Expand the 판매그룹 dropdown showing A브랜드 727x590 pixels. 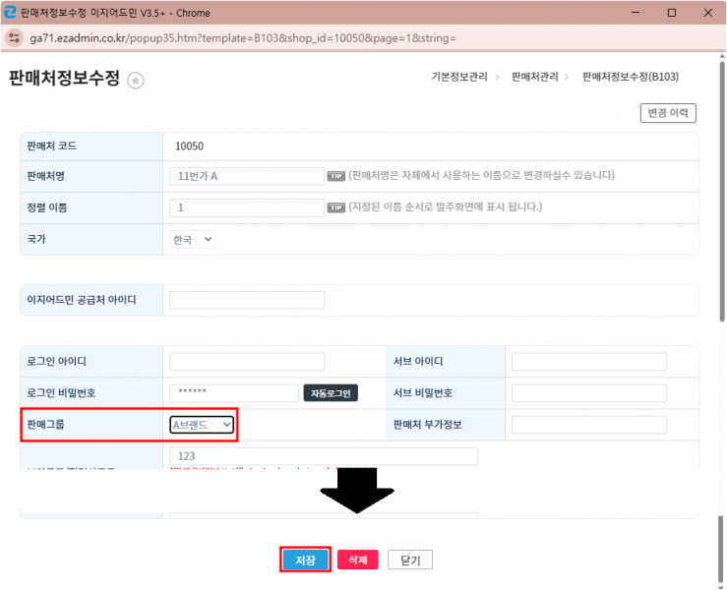[202, 425]
